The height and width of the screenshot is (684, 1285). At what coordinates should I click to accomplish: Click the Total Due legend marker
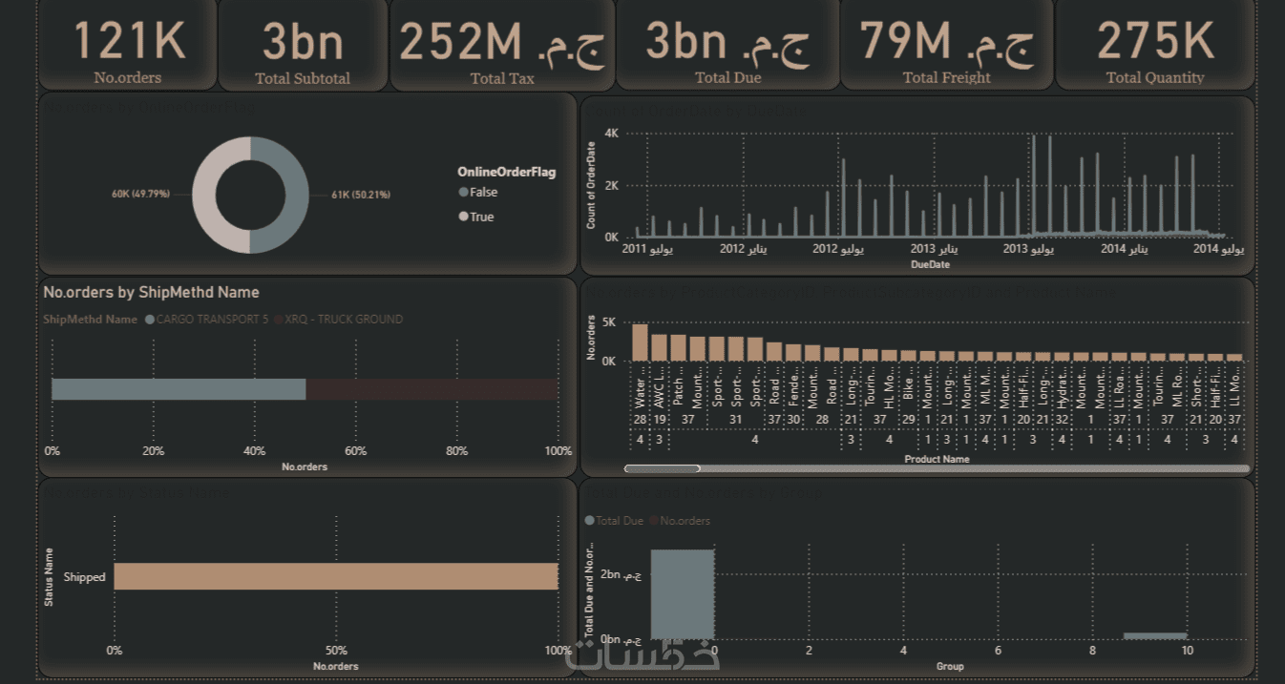point(588,521)
